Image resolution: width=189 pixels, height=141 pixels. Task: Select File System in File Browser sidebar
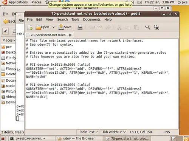coord(9,58)
